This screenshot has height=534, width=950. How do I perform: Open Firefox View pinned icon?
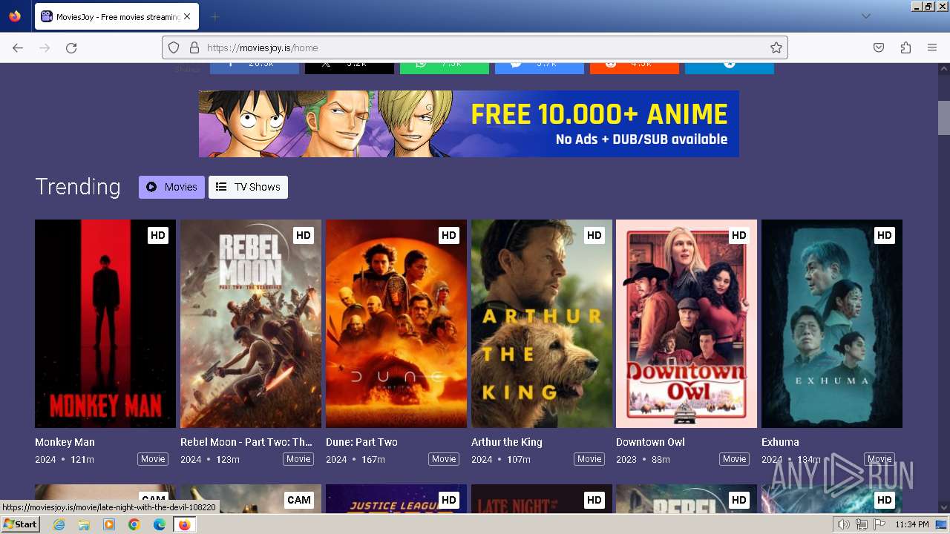[15, 16]
